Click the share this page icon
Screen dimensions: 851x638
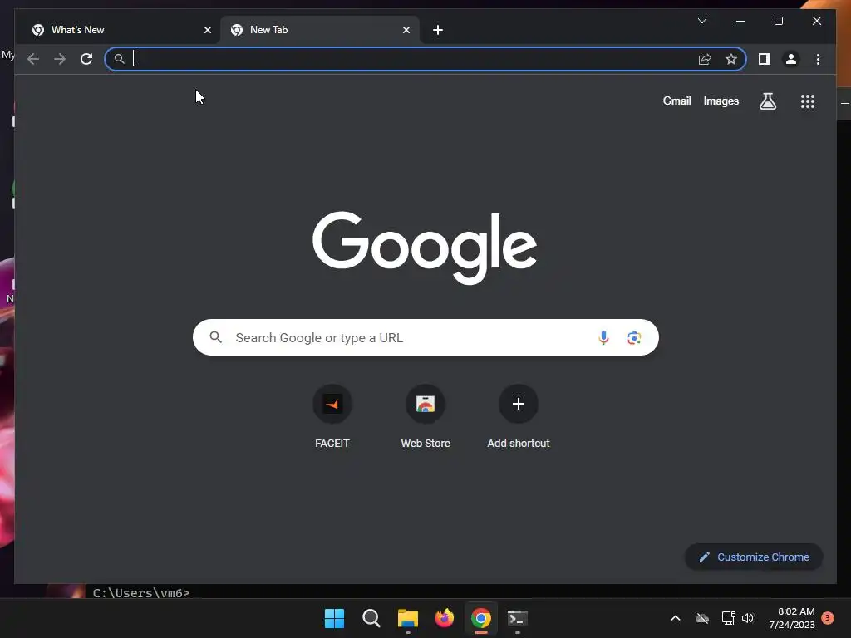(705, 59)
